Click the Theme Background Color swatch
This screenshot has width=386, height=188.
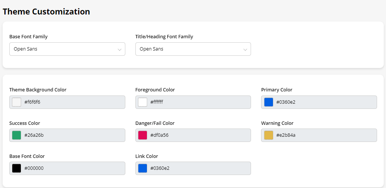click(x=16, y=102)
